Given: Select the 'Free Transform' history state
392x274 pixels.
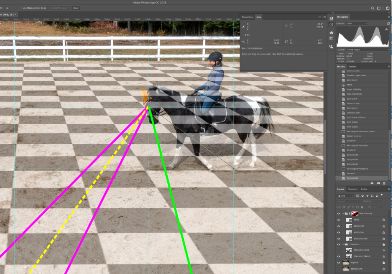Looking at the screenshot, I should [362, 94].
